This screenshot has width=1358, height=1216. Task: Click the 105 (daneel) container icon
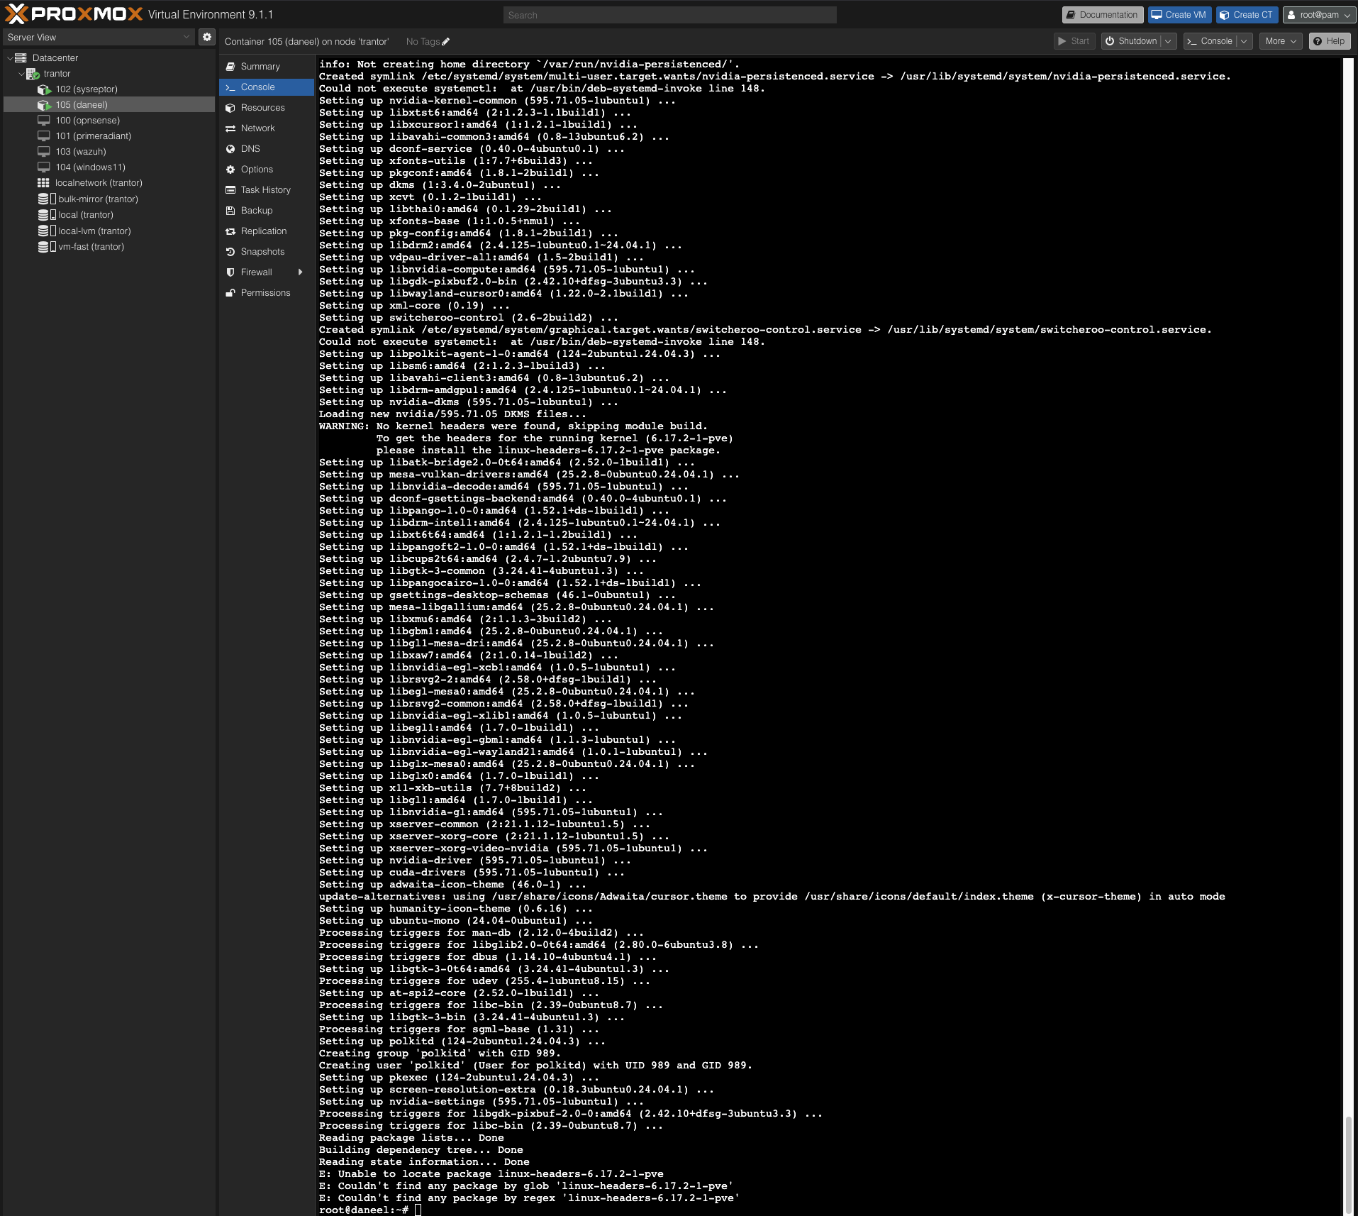44,105
